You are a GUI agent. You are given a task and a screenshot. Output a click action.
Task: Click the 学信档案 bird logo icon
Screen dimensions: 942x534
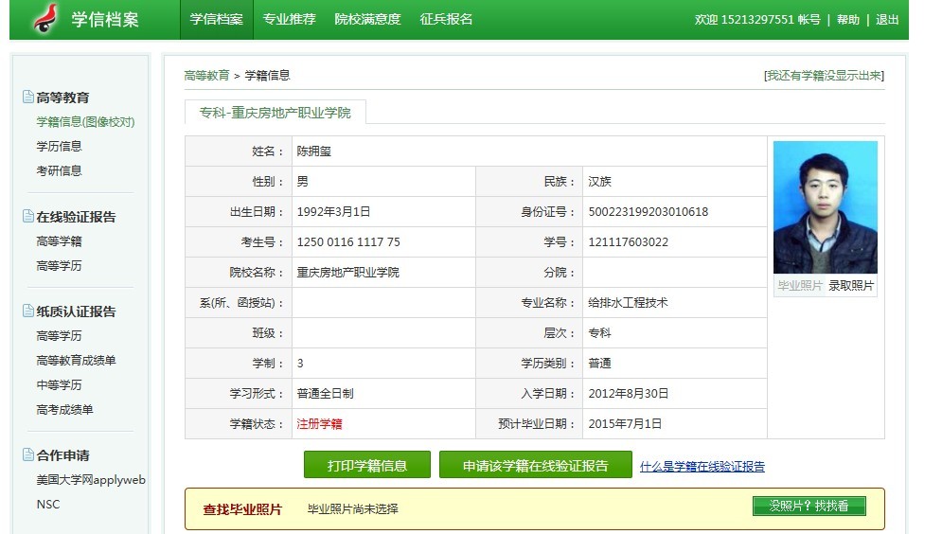45,18
